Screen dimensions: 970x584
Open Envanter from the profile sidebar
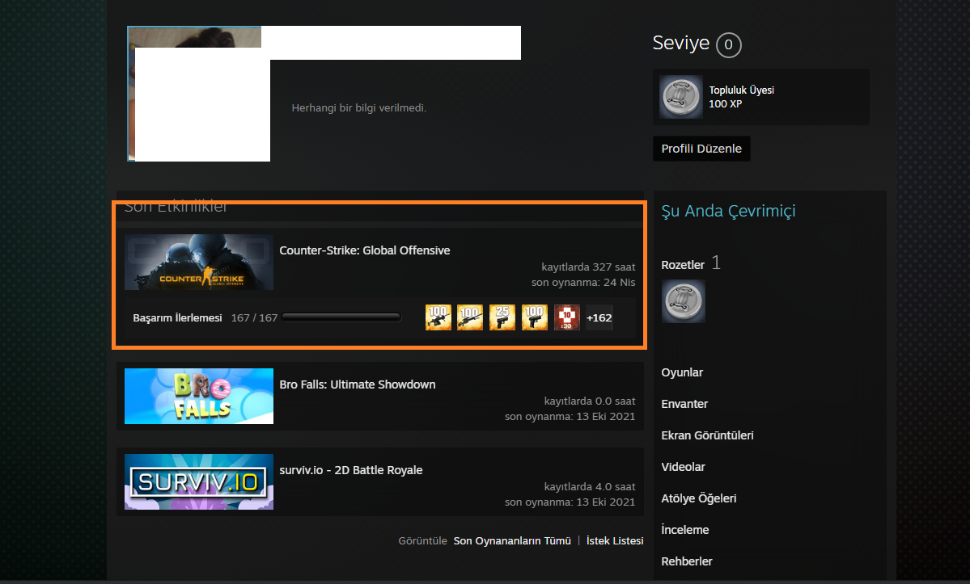tap(684, 404)
